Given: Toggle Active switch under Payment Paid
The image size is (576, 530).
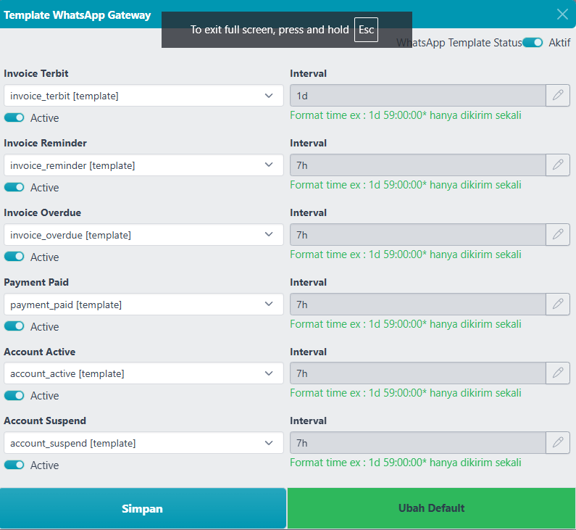Looking at the screenshot, I should tap(14, 326).
